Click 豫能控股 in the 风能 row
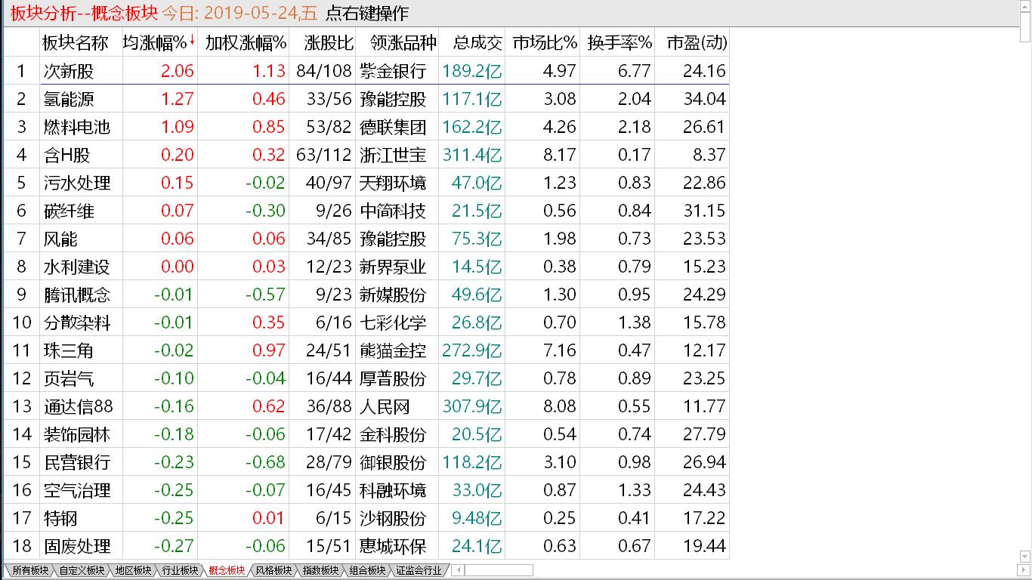Screen dimensions: 1032x580 tap(393, 239)
